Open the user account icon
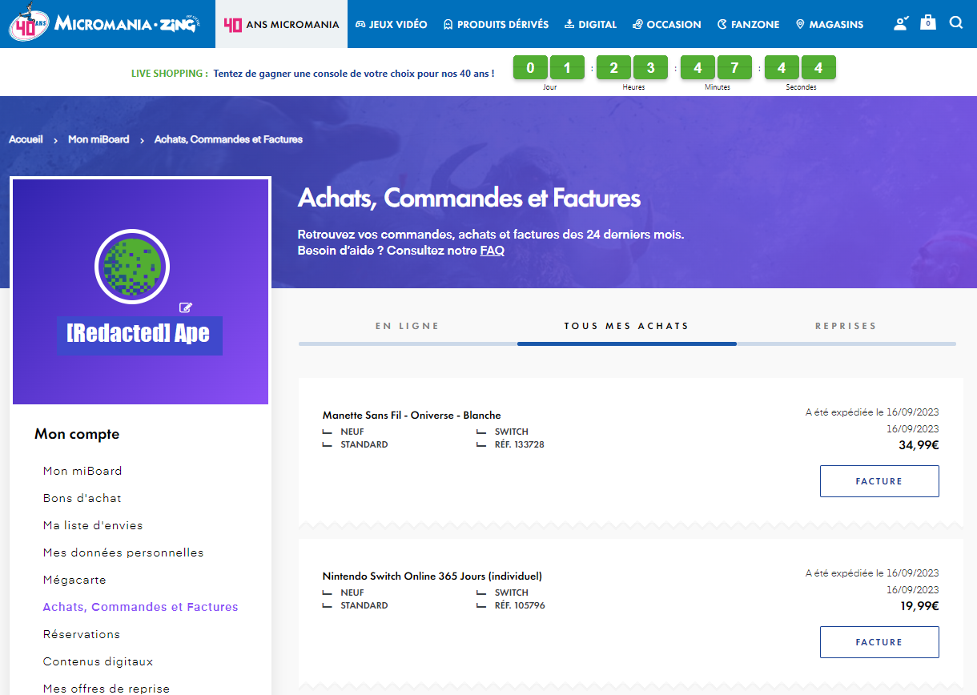The width and height of the screenshot is (977, 695). (x=901, y=23)
